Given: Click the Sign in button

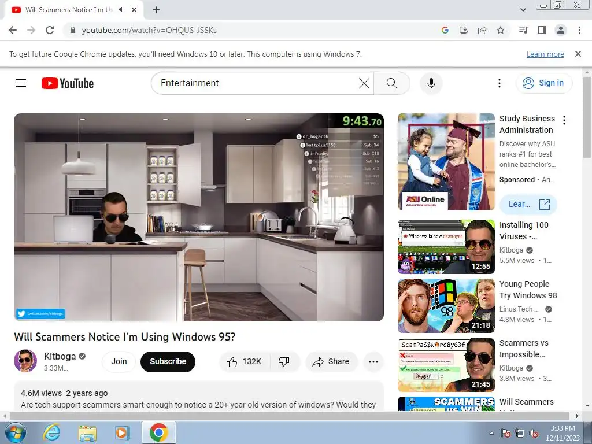Looking at the screenshot, I should (x=544, y=83).
